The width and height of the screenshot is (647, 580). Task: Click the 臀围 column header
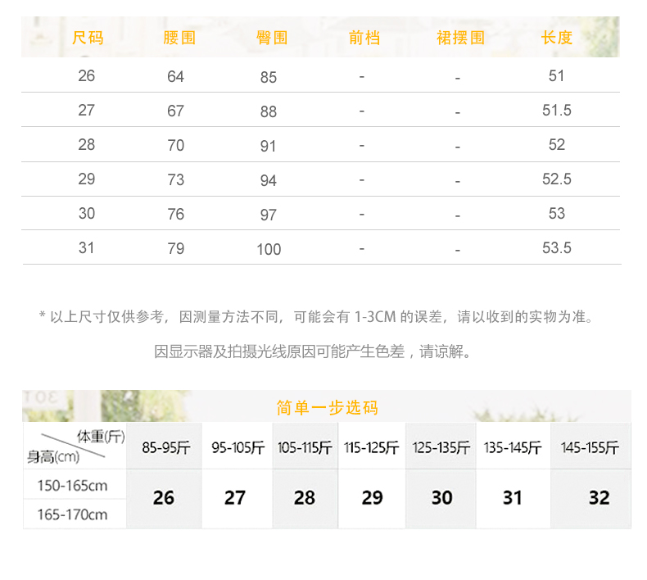click(x=271, y=38)
